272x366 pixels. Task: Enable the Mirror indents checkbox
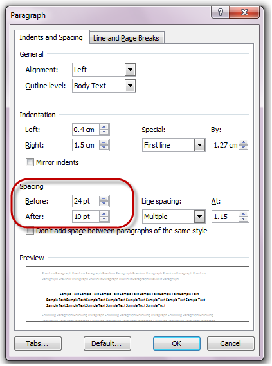30,162
